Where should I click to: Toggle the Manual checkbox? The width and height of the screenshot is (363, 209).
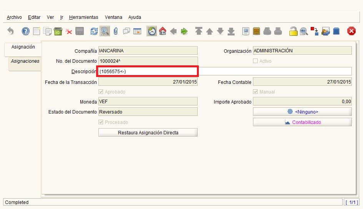(x=255, y=92)
